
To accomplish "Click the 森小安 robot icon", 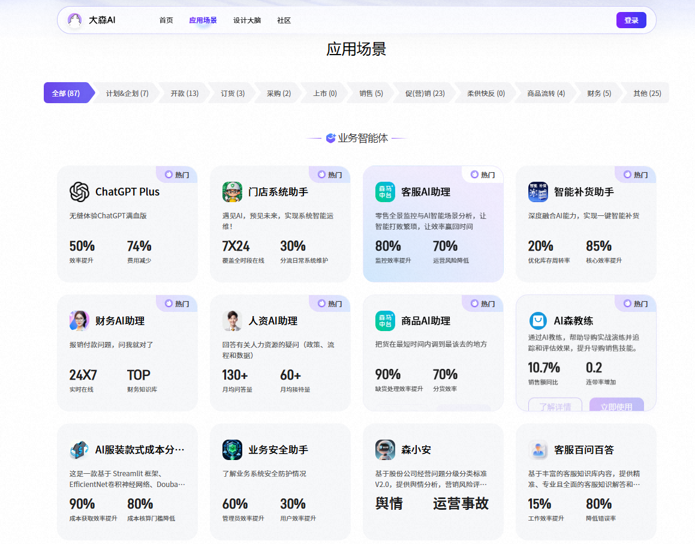I will [385, 450].
